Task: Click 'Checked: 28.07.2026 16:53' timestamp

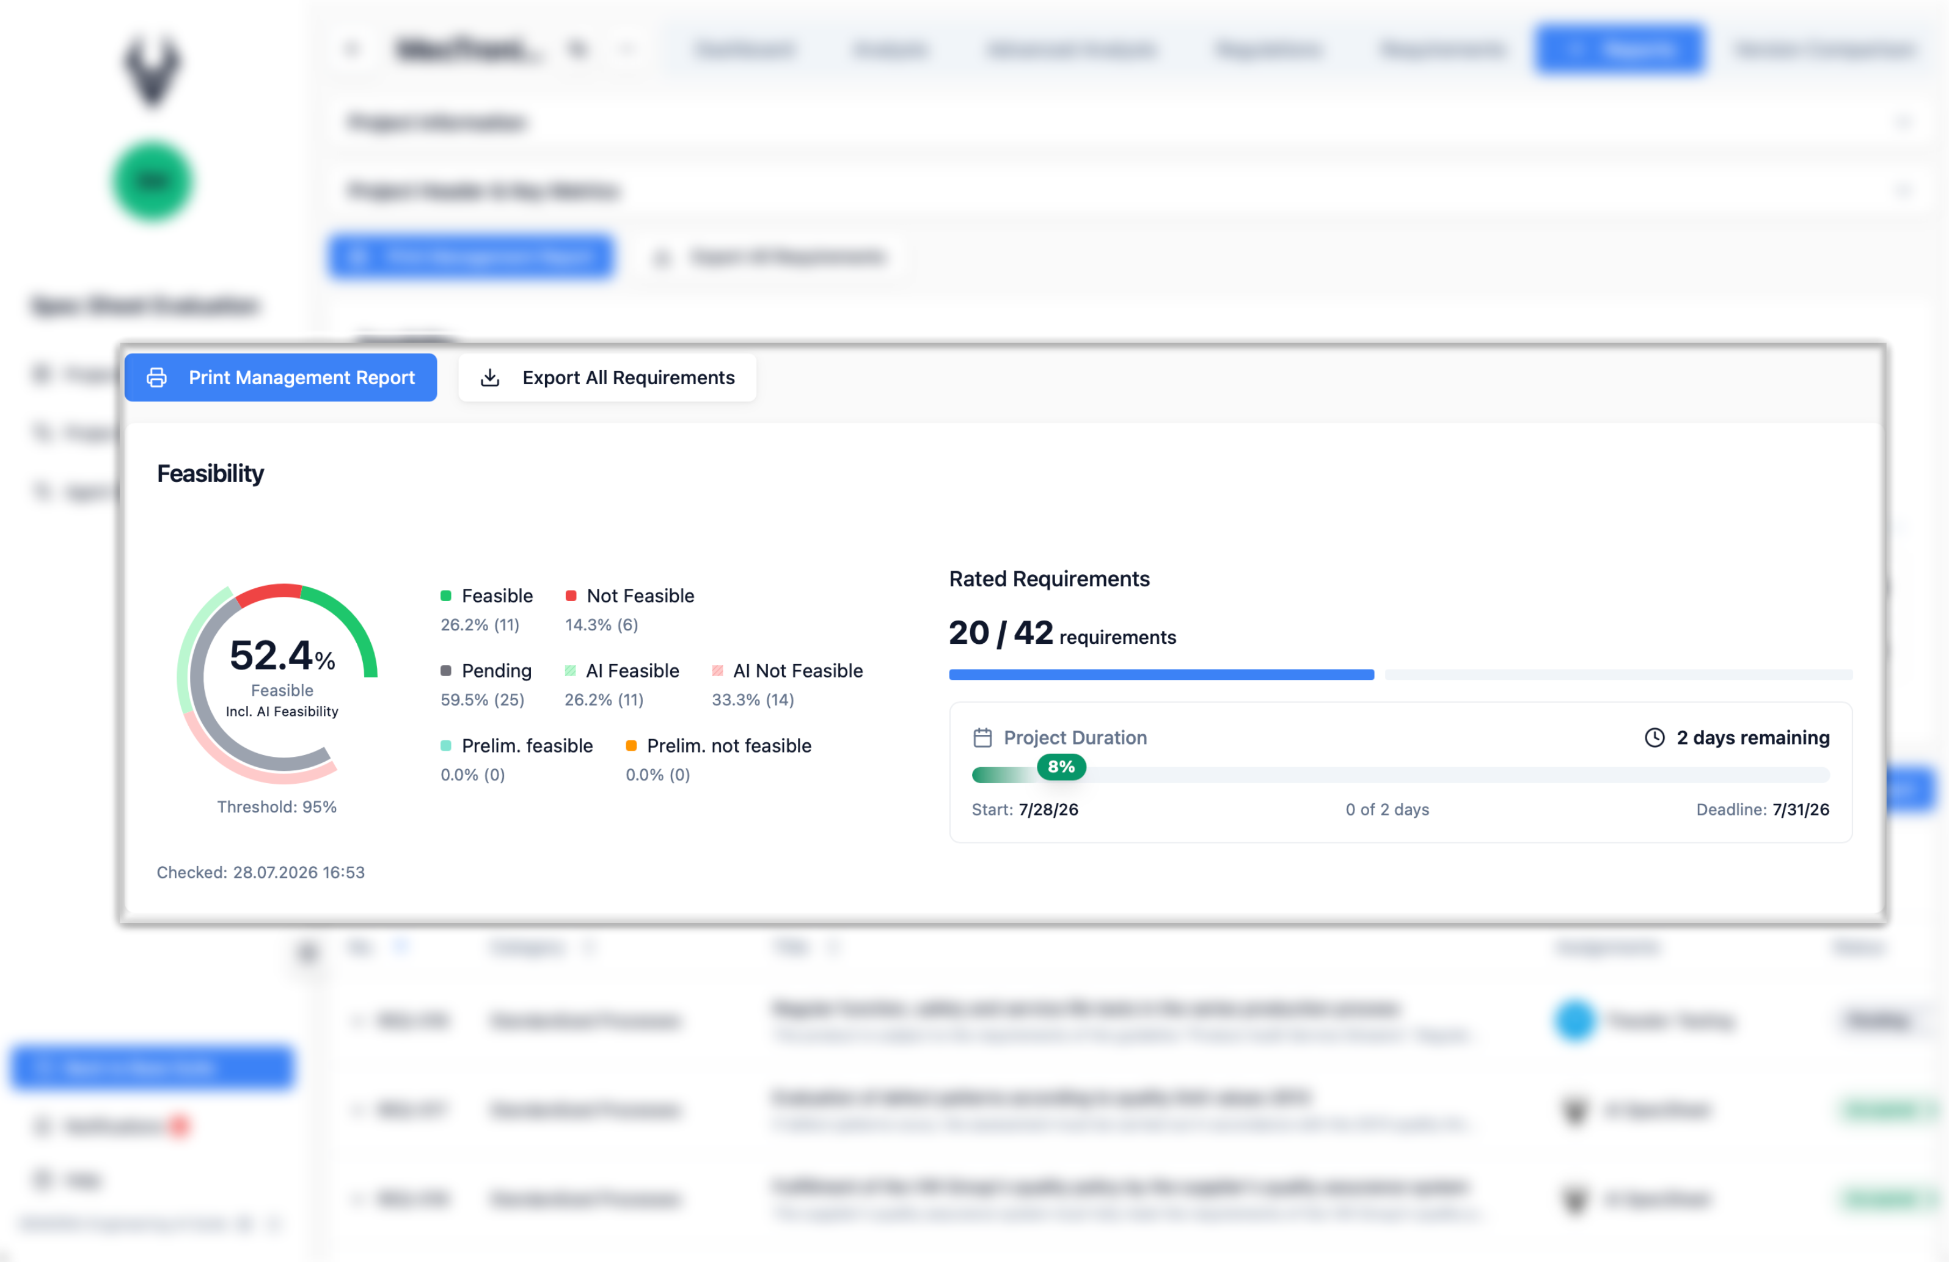Action: 260,873
